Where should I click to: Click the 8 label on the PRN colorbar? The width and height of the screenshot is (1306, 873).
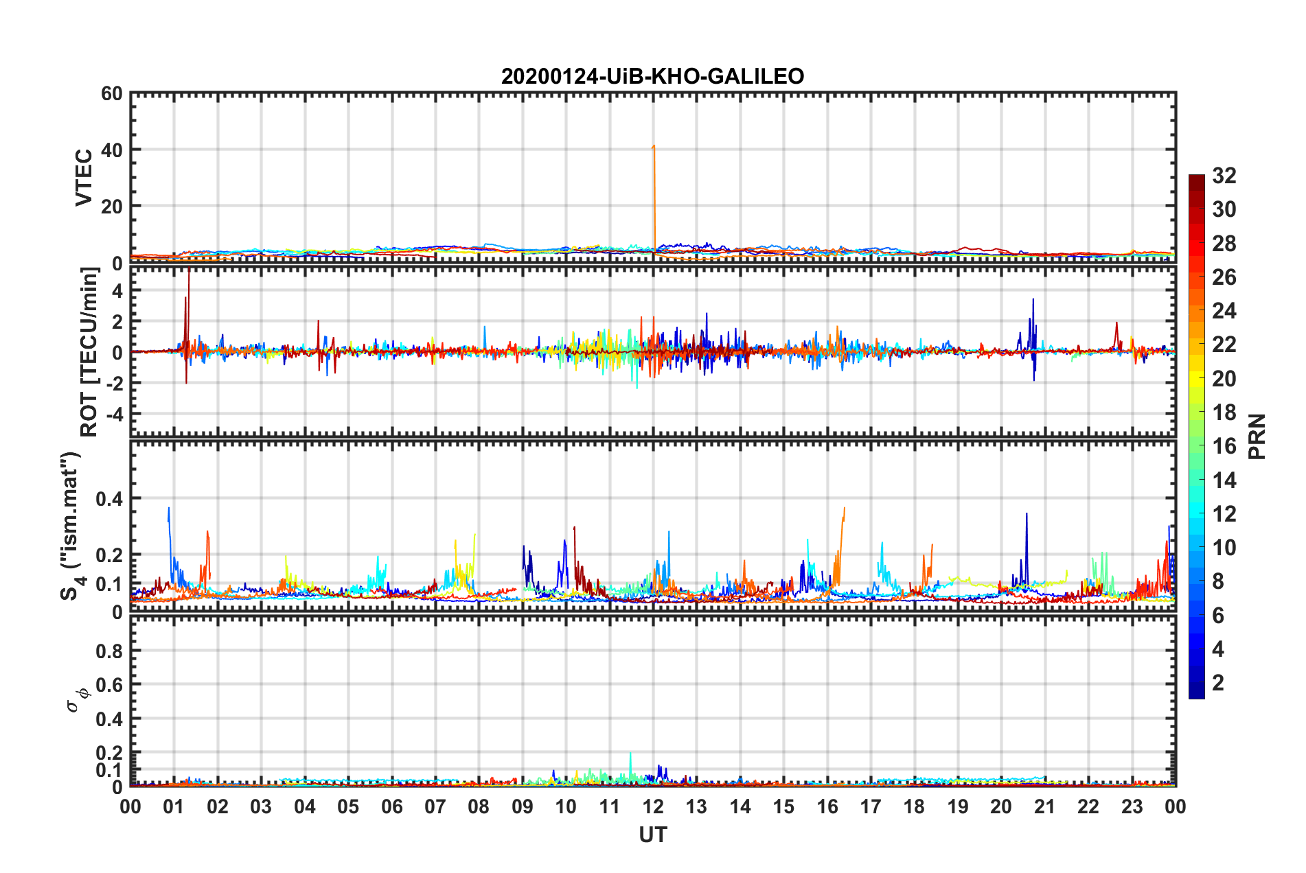(x=1218, y=581)
